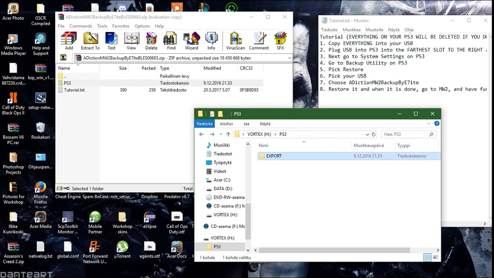Sort Explorer by Muokkauspäivä column
The image size is (494, 278).
tap(373, 146)
